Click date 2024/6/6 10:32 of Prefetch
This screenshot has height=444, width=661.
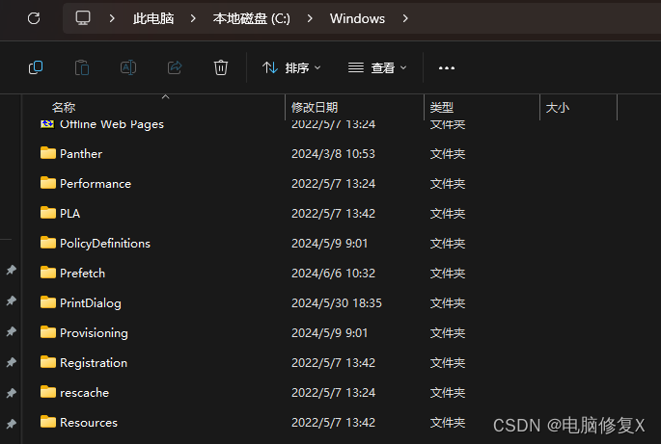tap(333, 274)
